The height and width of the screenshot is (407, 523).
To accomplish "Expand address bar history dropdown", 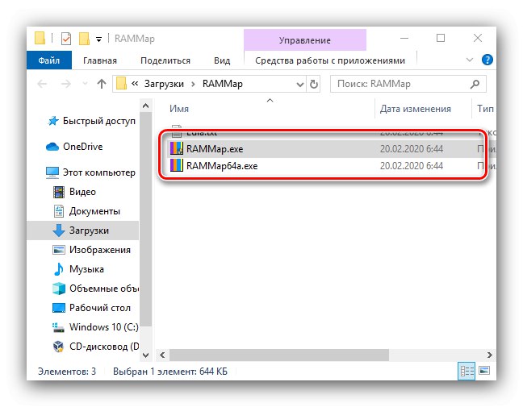I will 300,85.
